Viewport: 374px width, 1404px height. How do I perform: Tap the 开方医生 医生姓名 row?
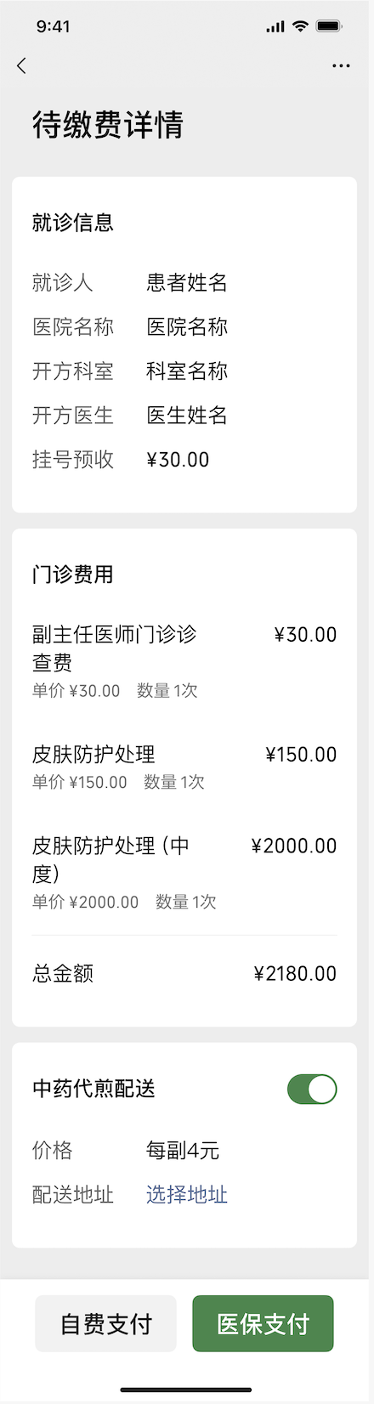[184, 415]
